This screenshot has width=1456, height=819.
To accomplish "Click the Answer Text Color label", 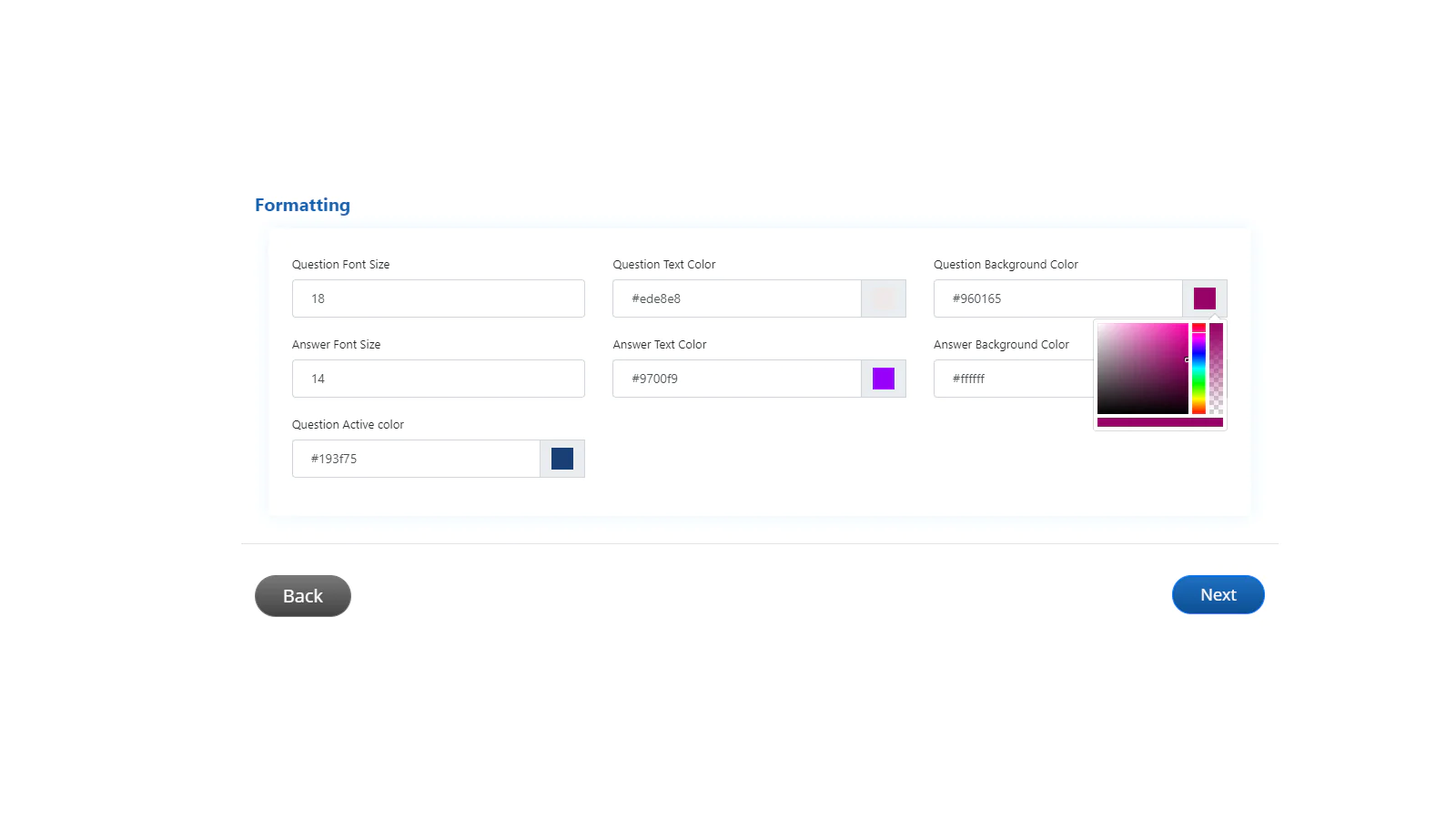I will [x=659, y=345].
